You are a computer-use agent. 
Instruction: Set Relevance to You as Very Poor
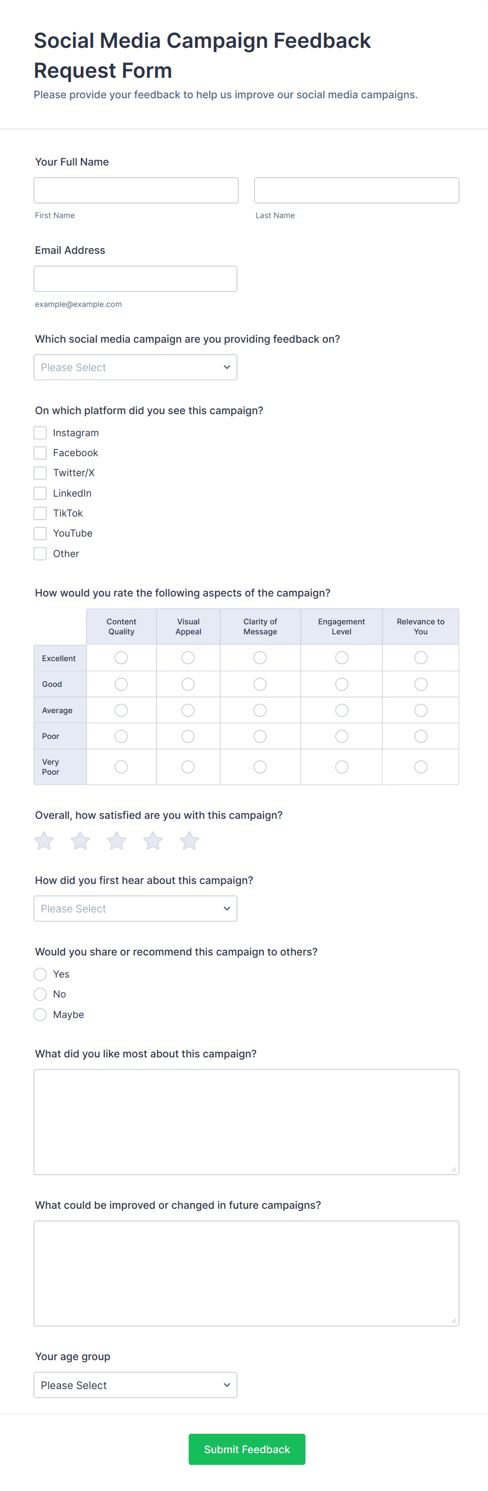(x=421, y=767)
